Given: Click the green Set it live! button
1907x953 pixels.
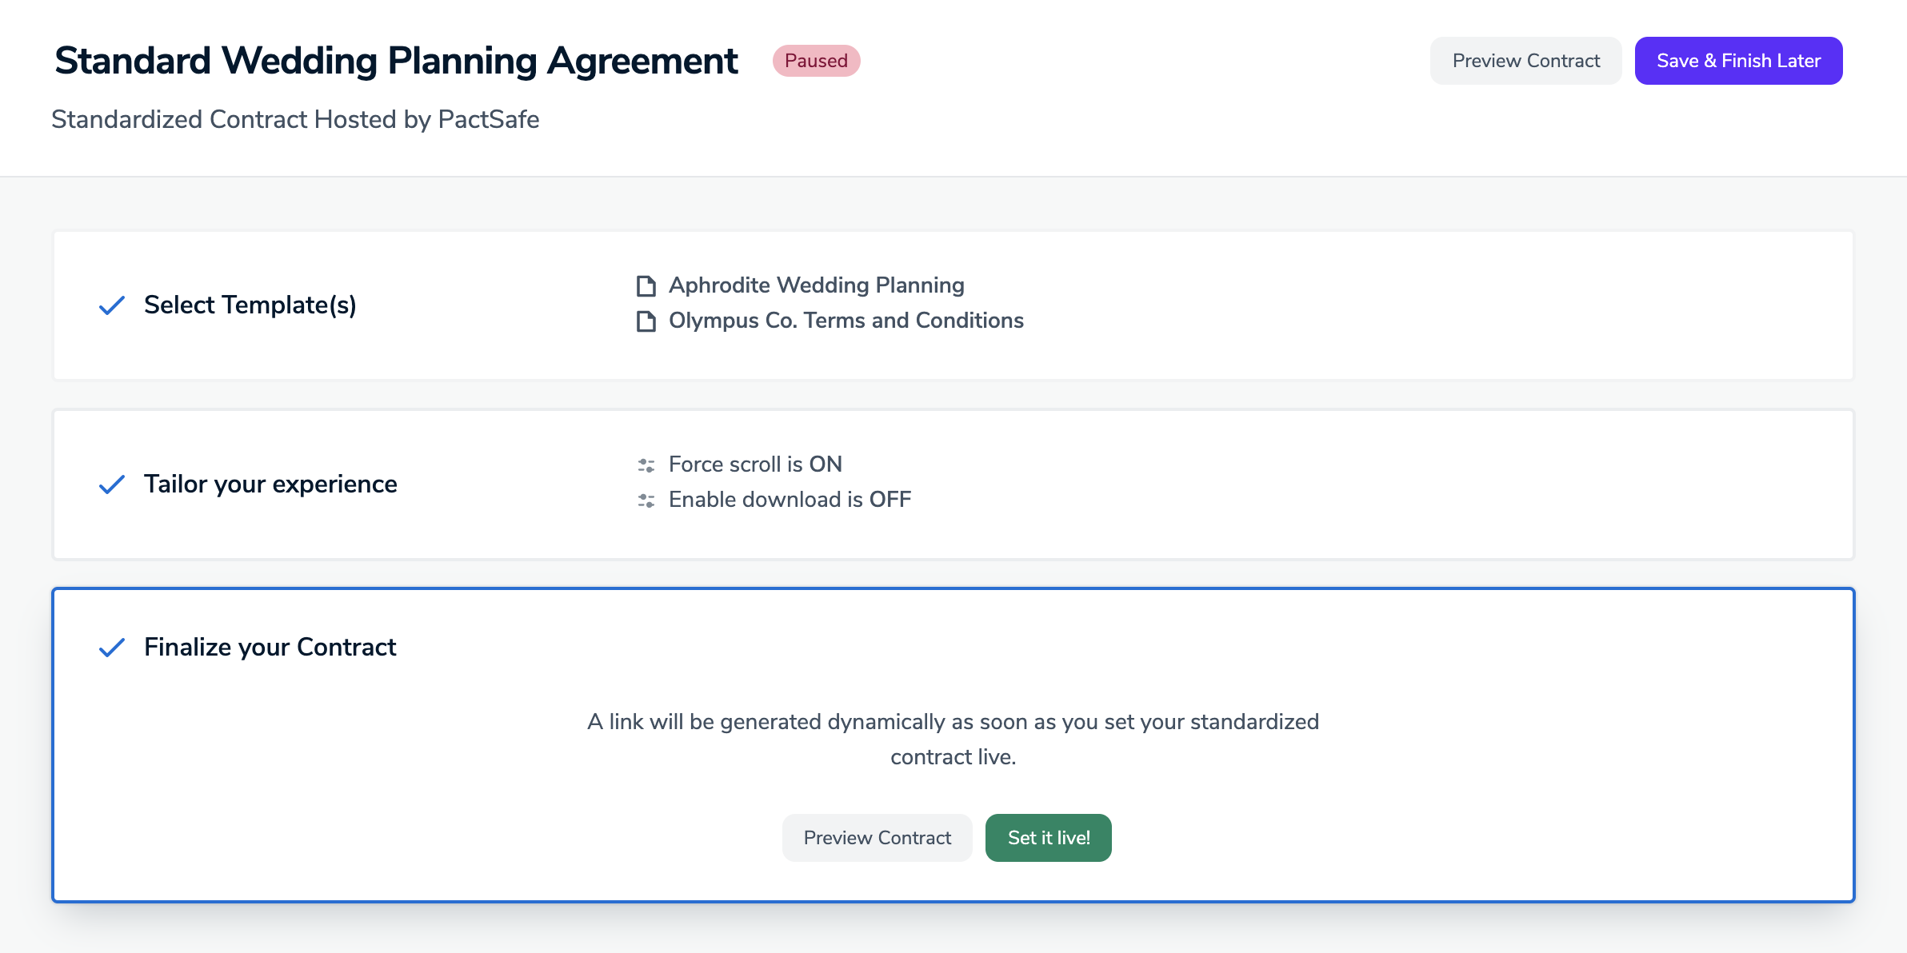Looking at the screenshot, I should coord(1048,838).
